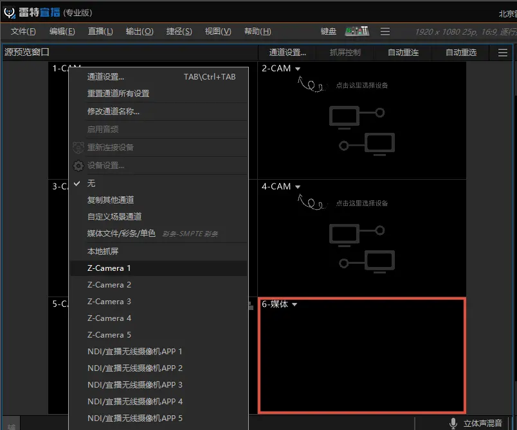Screen dimensions: 517x430
Task: Expand the 2-CAM channel dropdown arrow
Action: point(298,69)
